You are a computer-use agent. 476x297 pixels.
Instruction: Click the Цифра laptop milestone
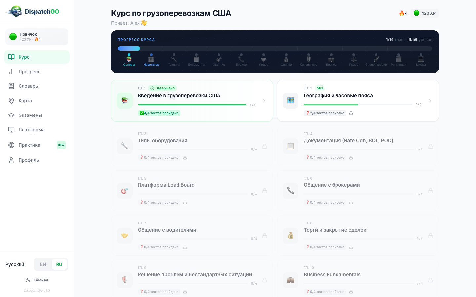tap(421, 60)
